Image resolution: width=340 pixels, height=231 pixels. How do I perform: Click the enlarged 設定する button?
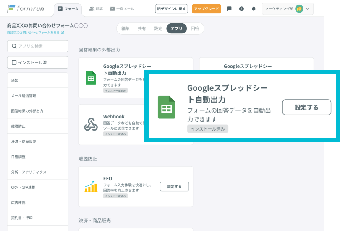pyautogui.click(x=306, y=107)
